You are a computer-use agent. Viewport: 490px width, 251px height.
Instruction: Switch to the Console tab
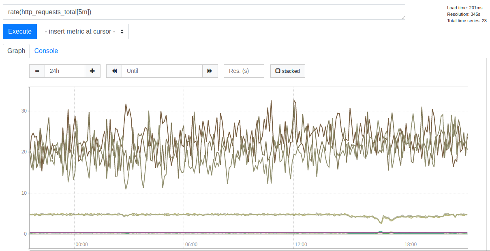[46, 51]
